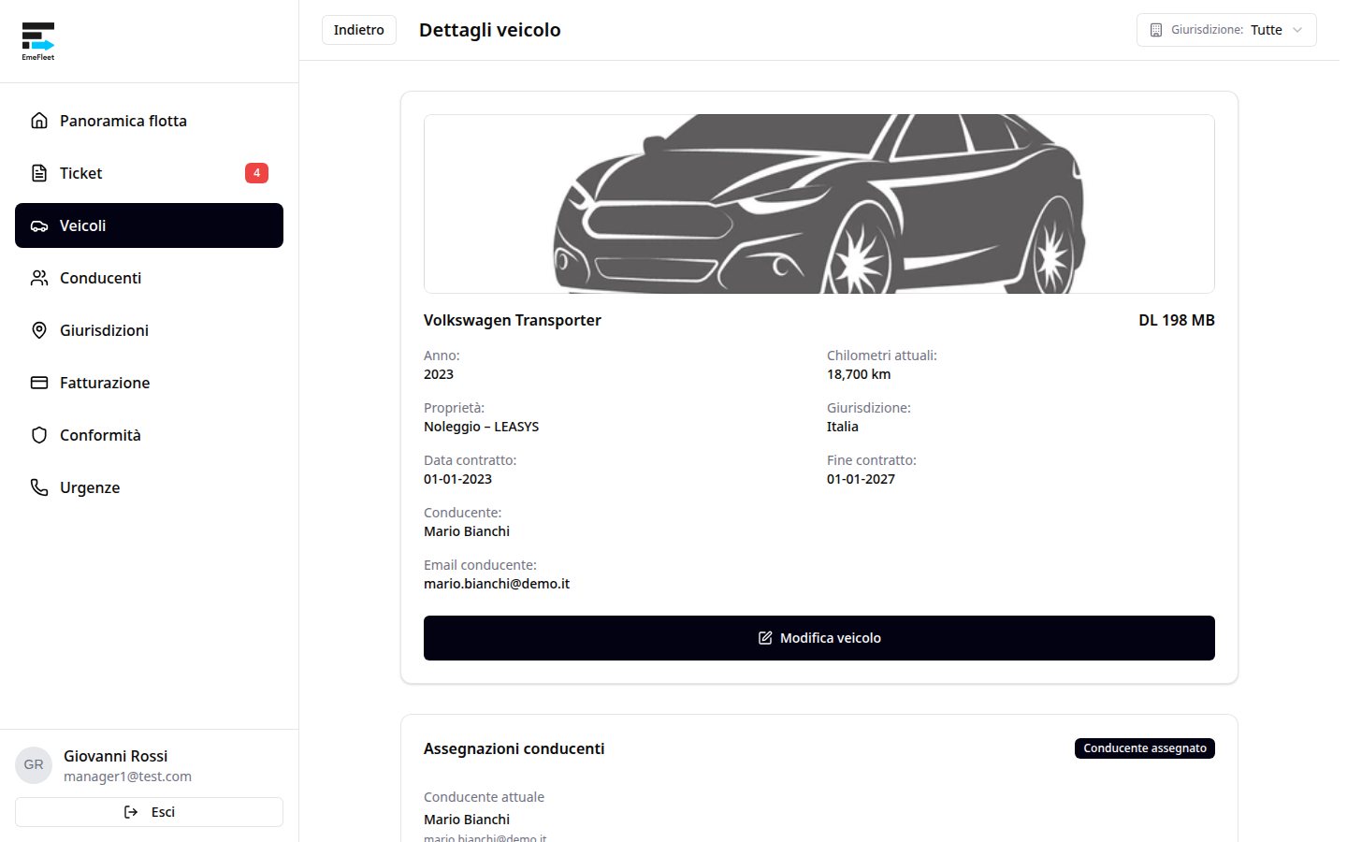Viewport: 1347px width, 842px height.
Task: Click the license plate DL 198 MB
Action: (x=1177, y=320)
